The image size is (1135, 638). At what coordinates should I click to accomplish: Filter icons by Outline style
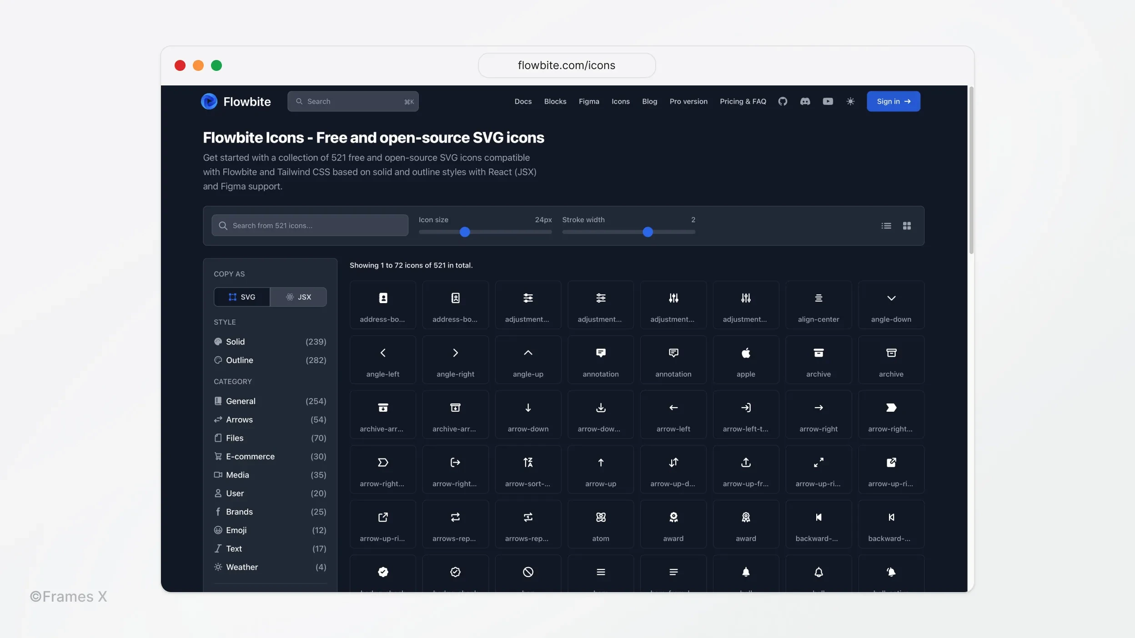[239, 360]
